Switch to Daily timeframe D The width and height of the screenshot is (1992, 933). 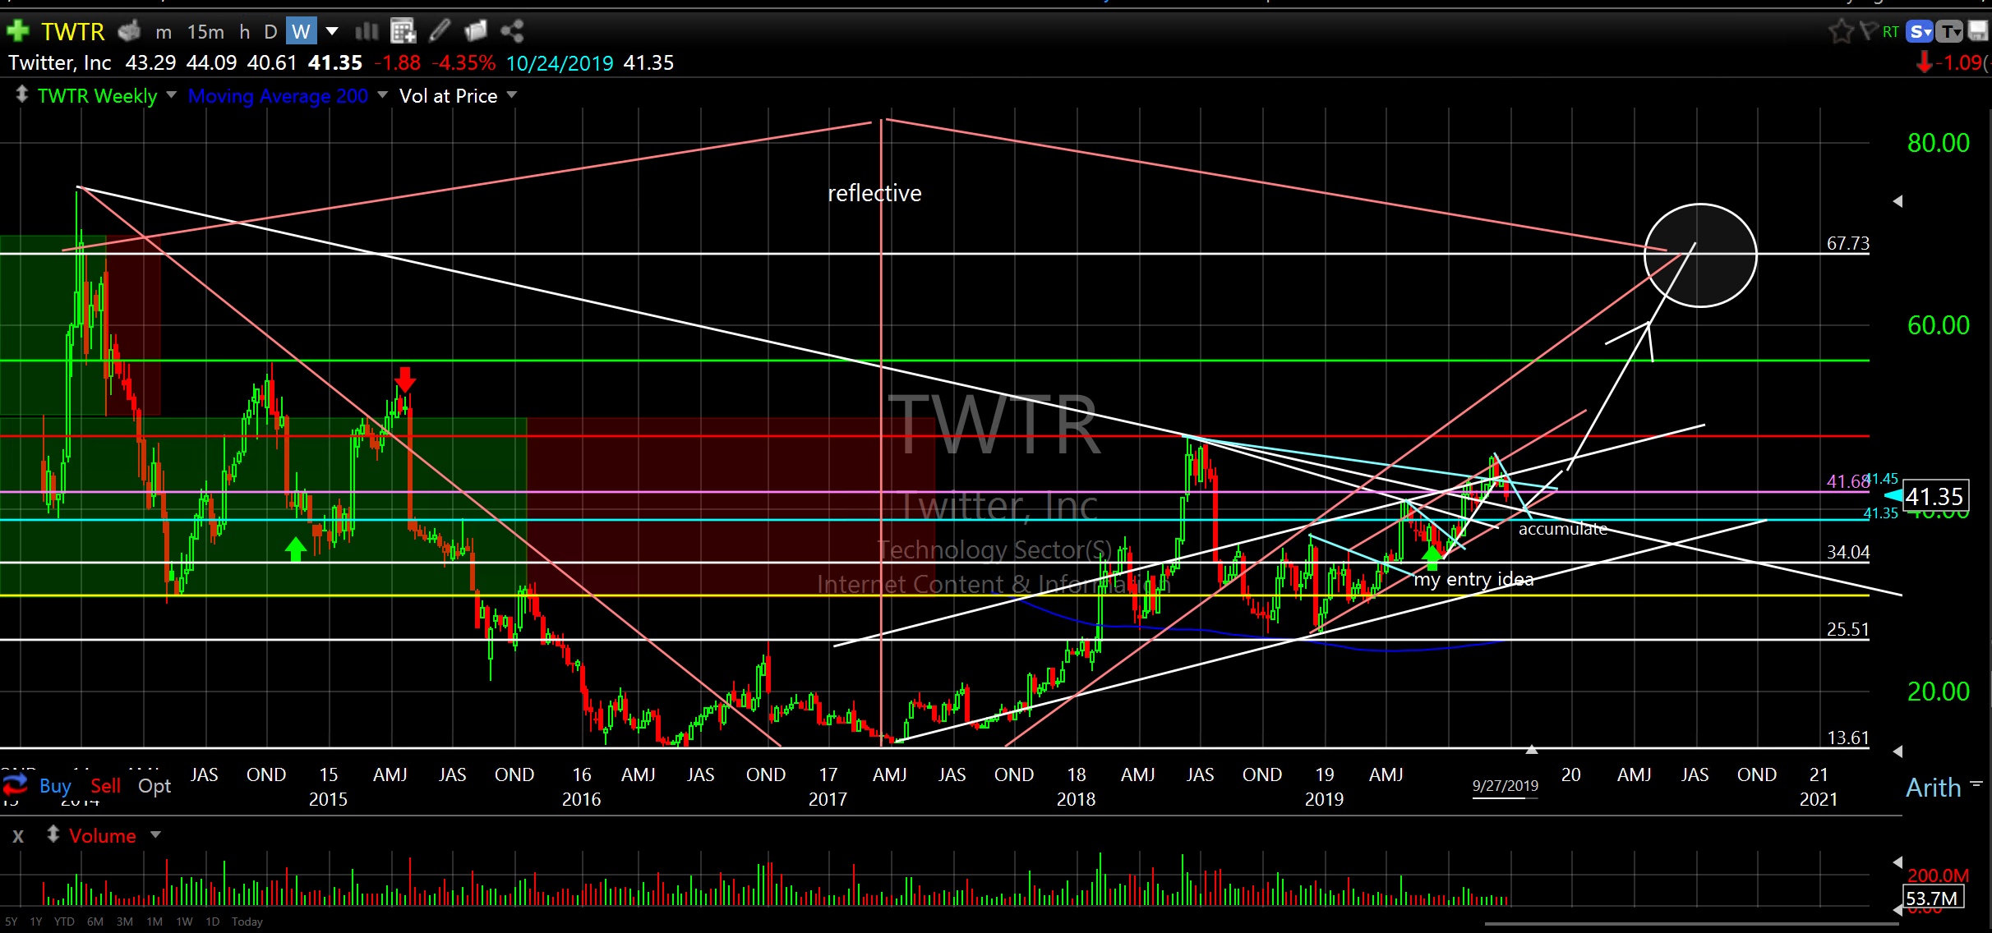tap(270, 31)
